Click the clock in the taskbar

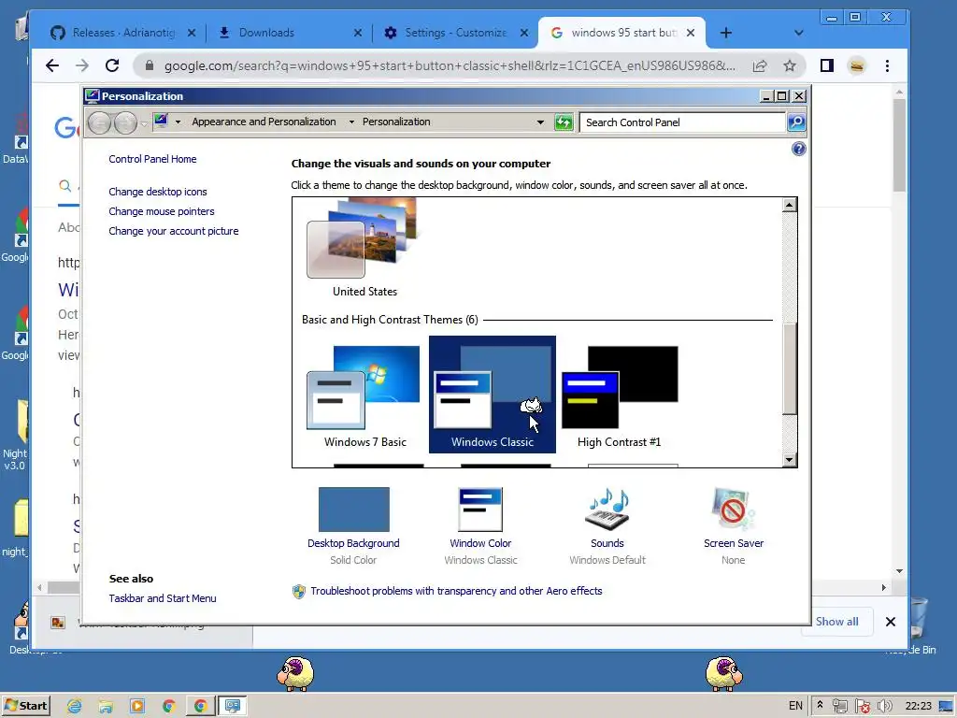(918, 707)
